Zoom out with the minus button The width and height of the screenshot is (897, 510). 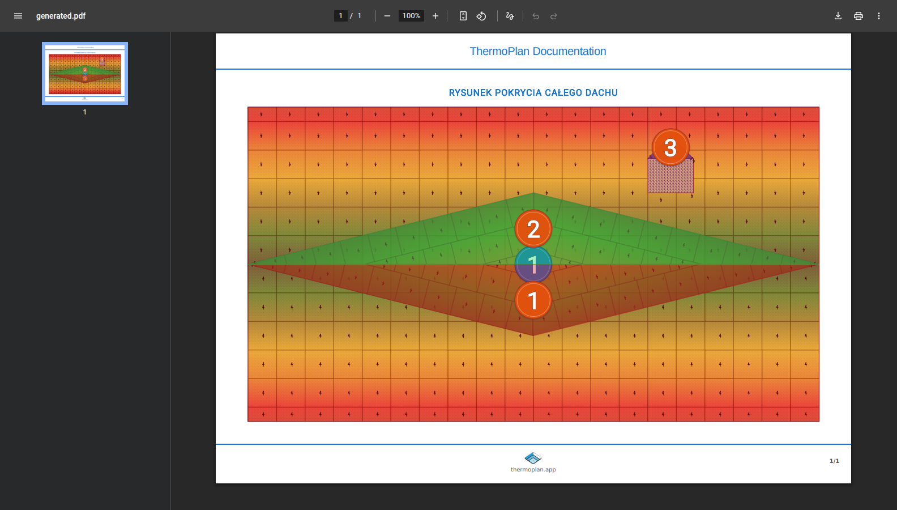(387, 16)
